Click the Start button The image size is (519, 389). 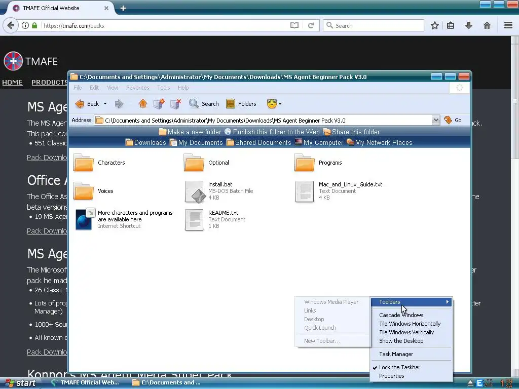(20, 383)
